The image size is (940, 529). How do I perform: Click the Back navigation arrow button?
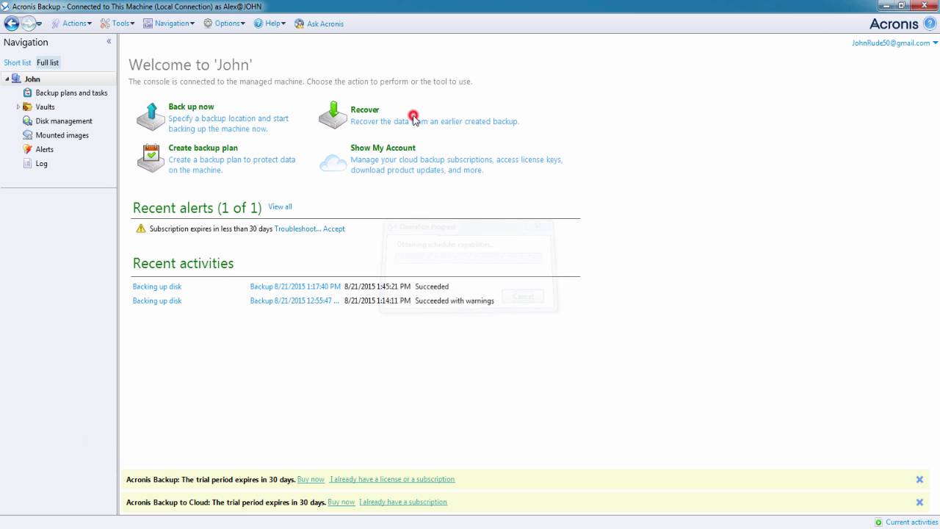pos(11,24)
